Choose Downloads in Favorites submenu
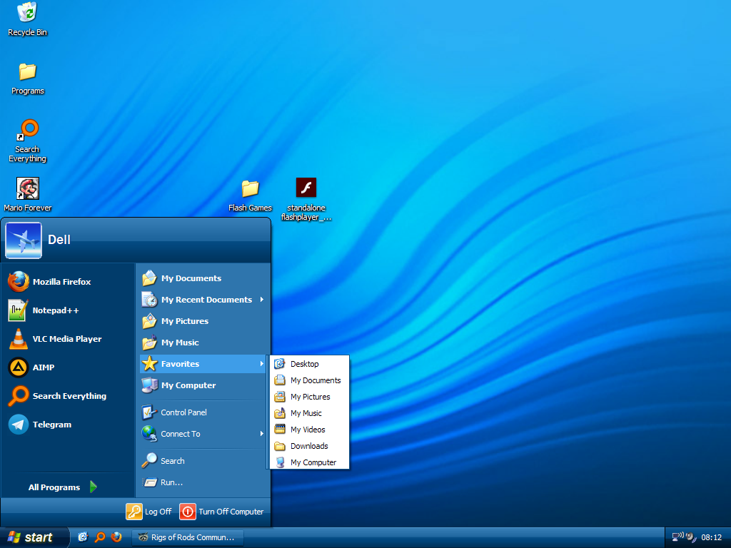 point(308,446)
